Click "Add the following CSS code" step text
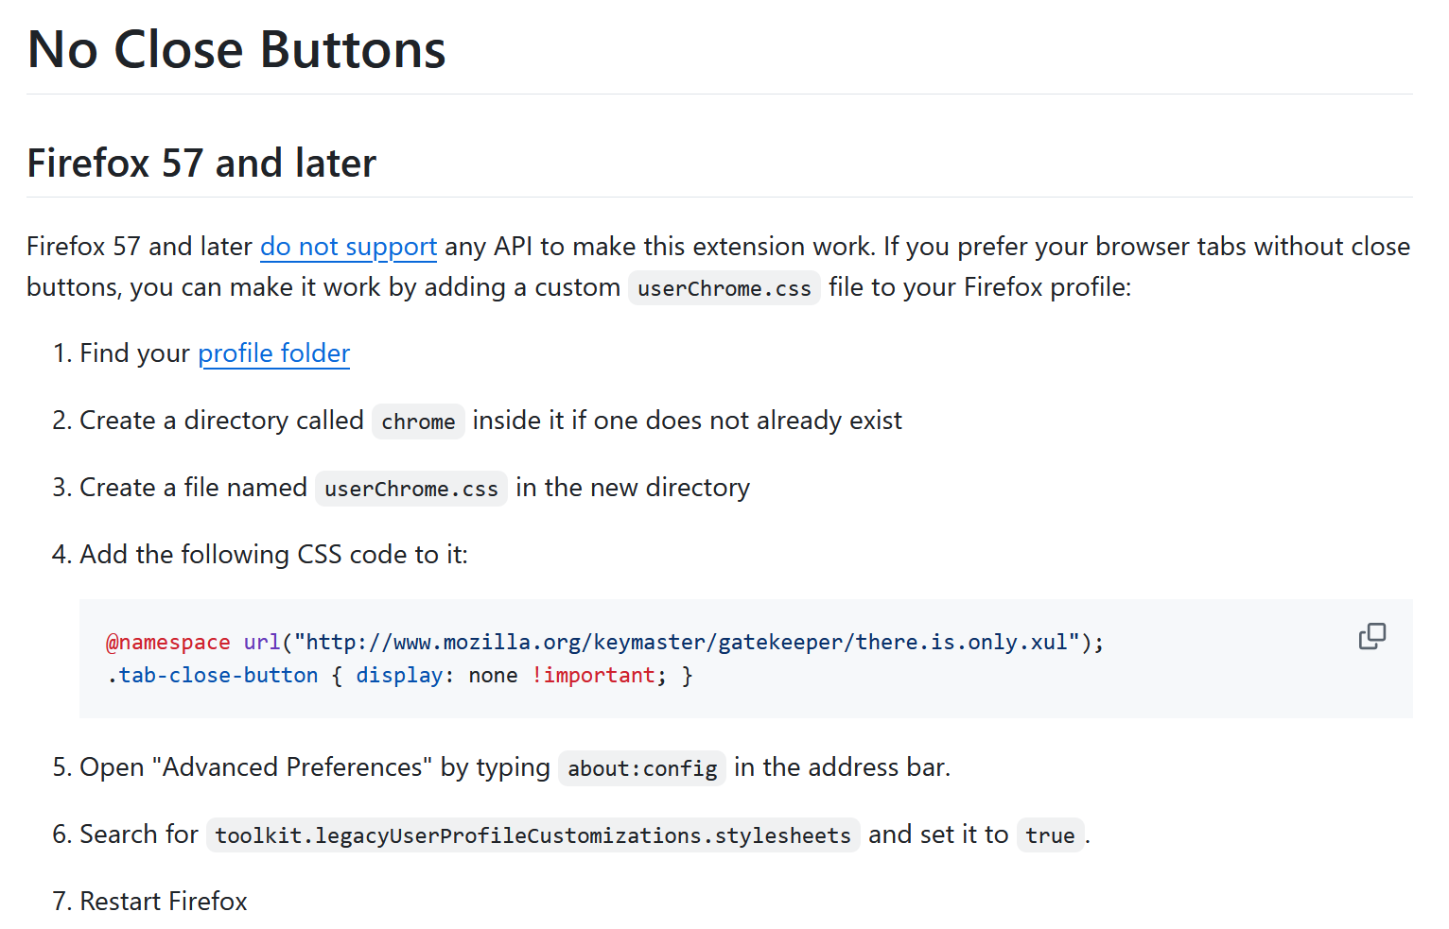 point(273,555)
